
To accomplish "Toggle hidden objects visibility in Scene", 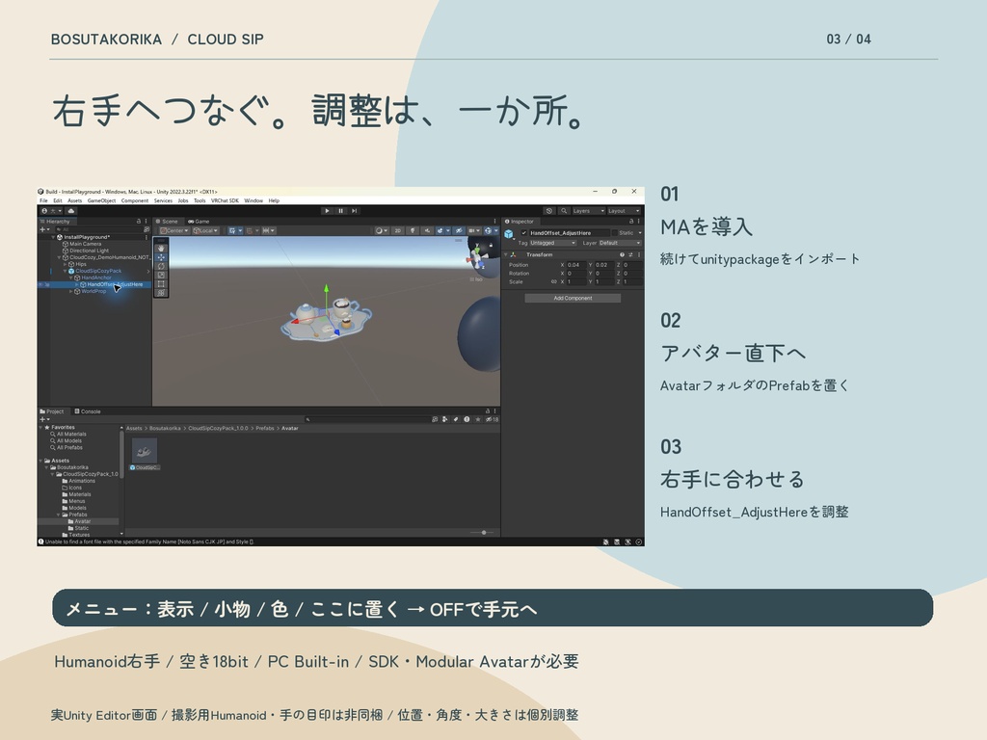I will tap(459, 231).
